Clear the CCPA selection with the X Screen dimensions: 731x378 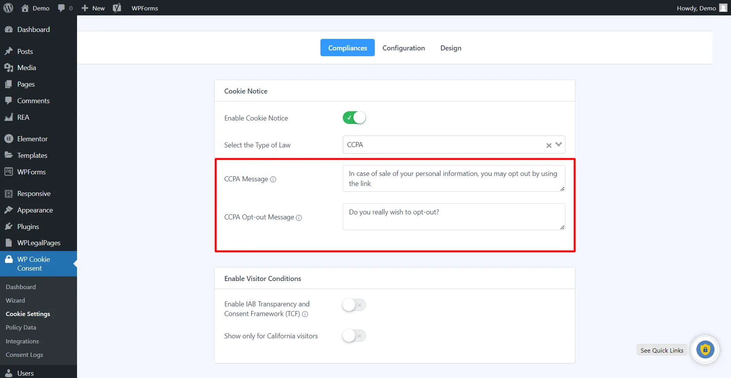coord(549,145)
